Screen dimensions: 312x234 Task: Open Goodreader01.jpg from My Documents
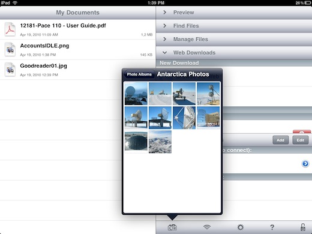(78, 70)
